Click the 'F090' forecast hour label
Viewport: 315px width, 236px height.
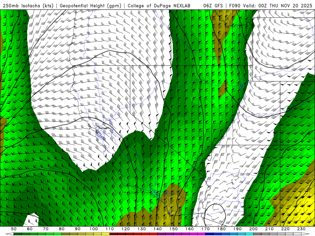point(235,6)
